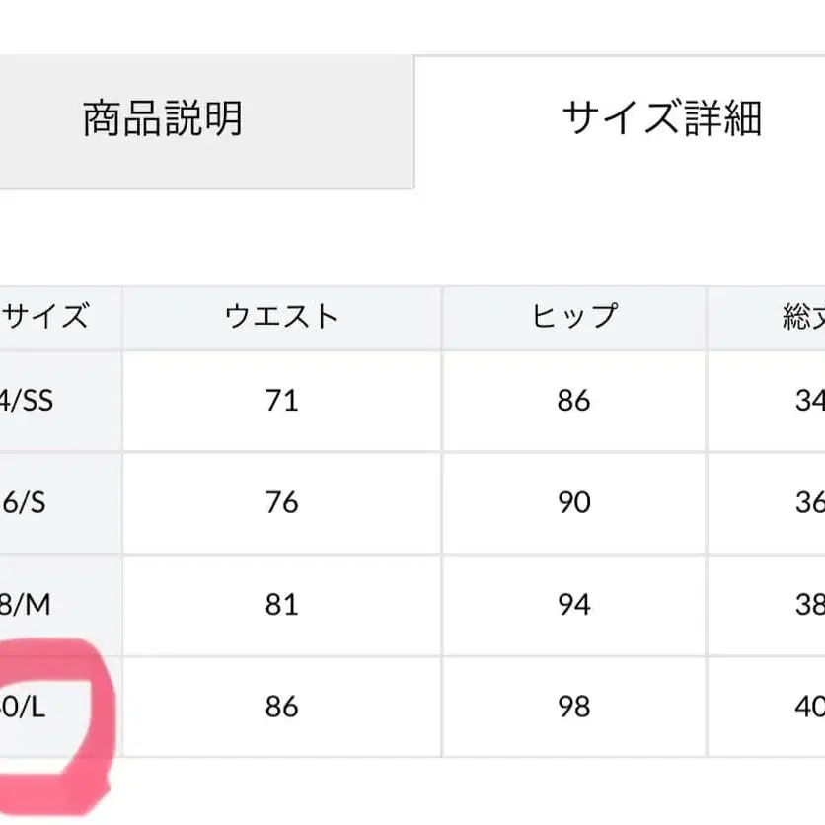825x825 pixels.
Task: Click waist value 76 for size 6/S
Action: click(x=283, y=501)
